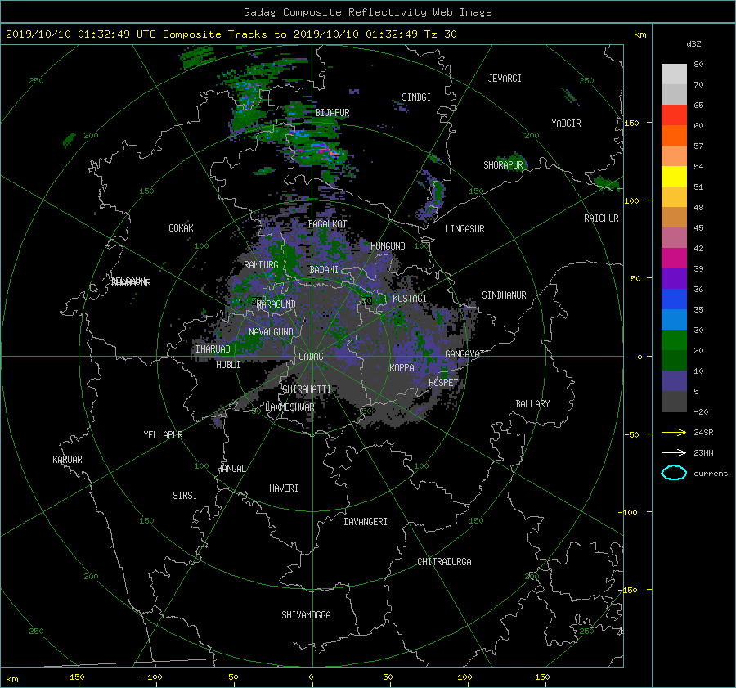Click the NARAGUND city label

click(276, 304)
